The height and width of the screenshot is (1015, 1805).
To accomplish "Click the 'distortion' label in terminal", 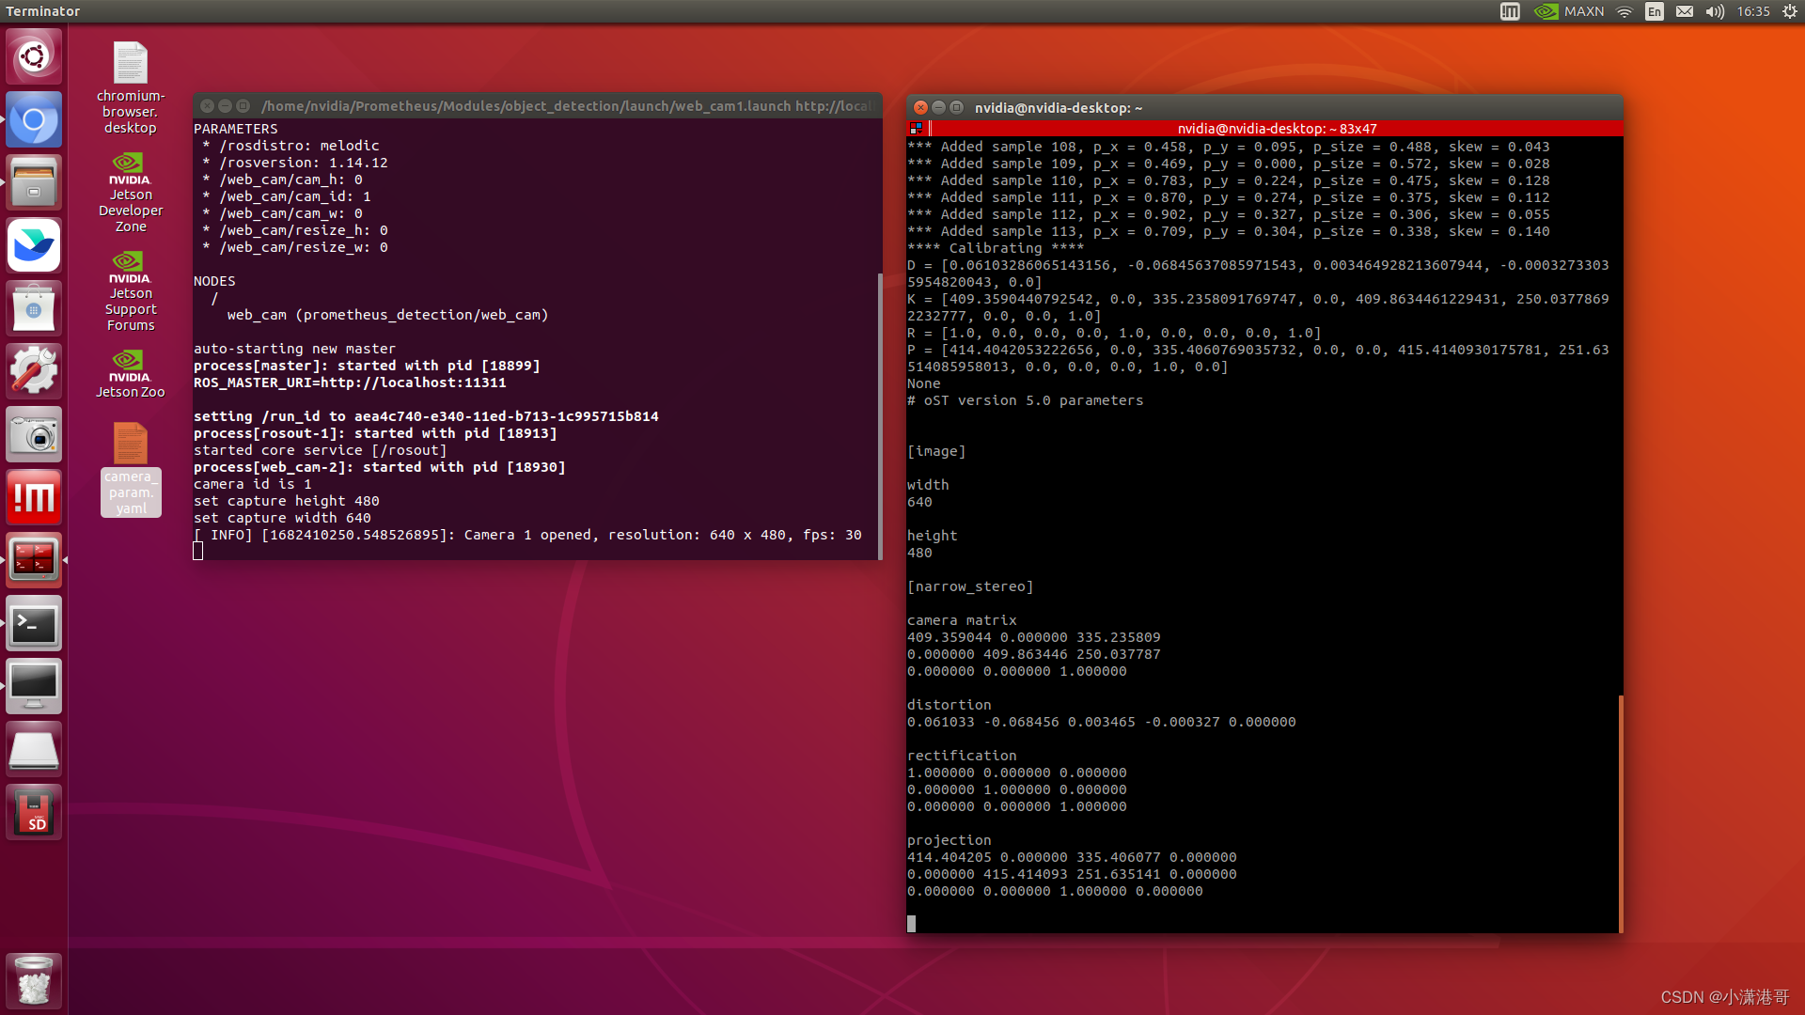I will pyautogui.click(x=950, y=705).
